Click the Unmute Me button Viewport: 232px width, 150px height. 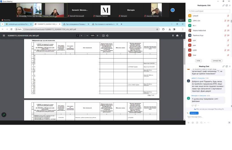coord(217,61)
